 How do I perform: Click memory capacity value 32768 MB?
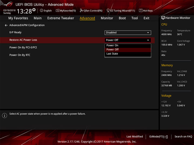tap(167, 85)
